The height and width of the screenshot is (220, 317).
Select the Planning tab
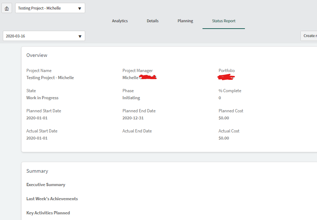click(185, 21)
